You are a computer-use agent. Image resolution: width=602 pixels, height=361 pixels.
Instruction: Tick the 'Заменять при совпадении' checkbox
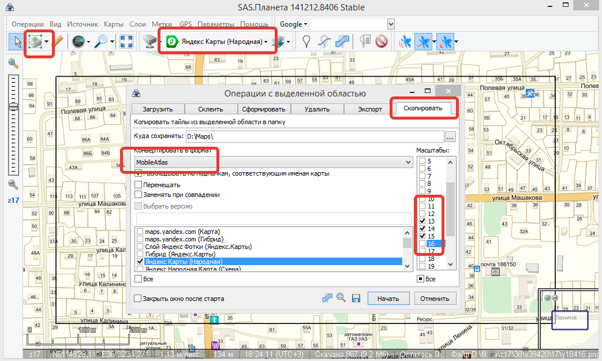[x=138, y=195]
